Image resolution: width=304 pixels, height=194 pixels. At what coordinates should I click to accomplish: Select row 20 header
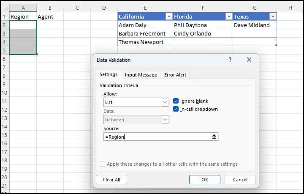4,178
